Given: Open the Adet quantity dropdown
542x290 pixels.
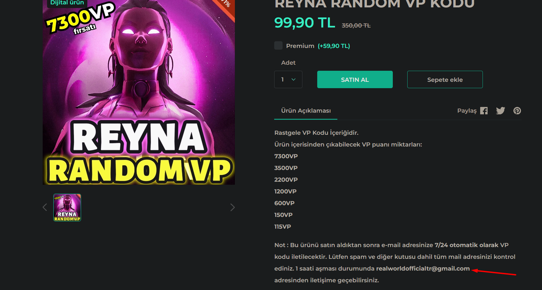Looking at the screenshot, I should 288,79.
